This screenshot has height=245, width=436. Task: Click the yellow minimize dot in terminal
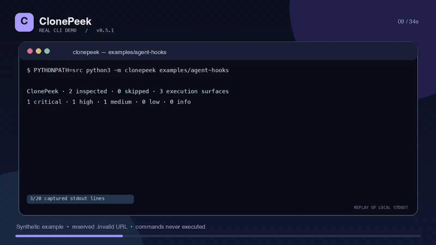(x=38, y=51)
